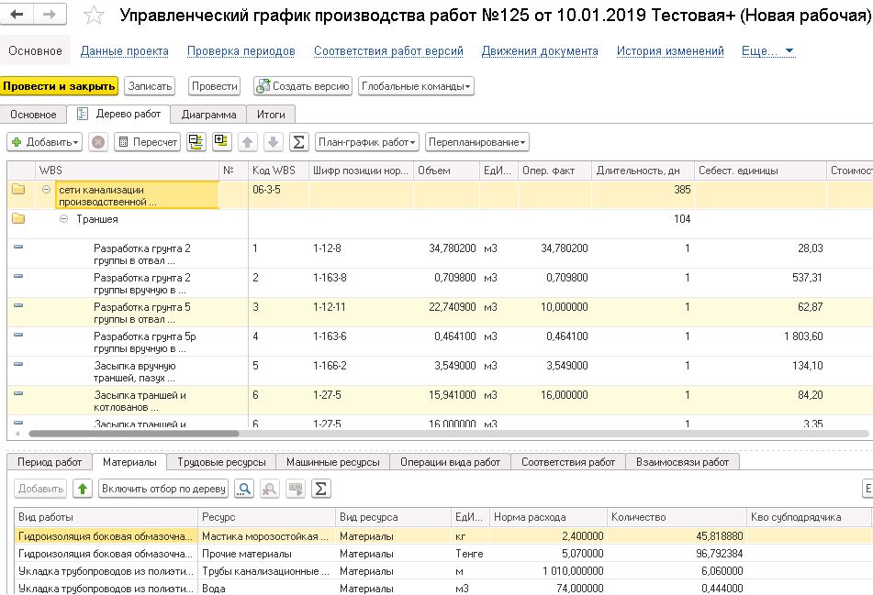Click the green up arrow in materials panel
The width and height of the screenshot is (873, 595).
83,489
